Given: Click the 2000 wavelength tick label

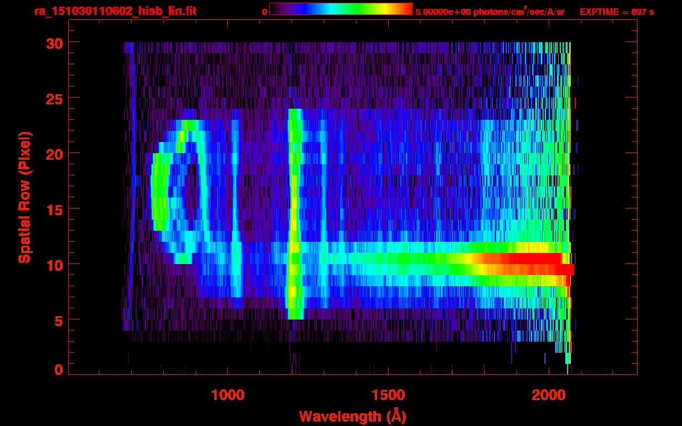Looking at the screenshot, I should pyautogui.click(x=548, y=394).
